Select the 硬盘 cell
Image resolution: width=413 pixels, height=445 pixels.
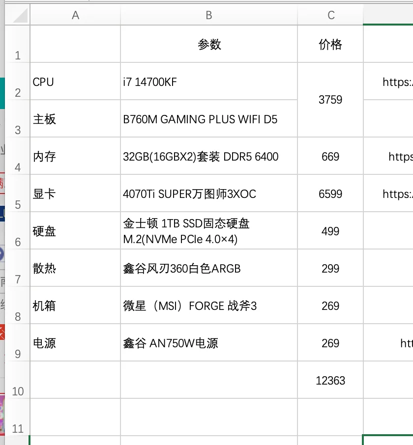(x=75, y=231)
